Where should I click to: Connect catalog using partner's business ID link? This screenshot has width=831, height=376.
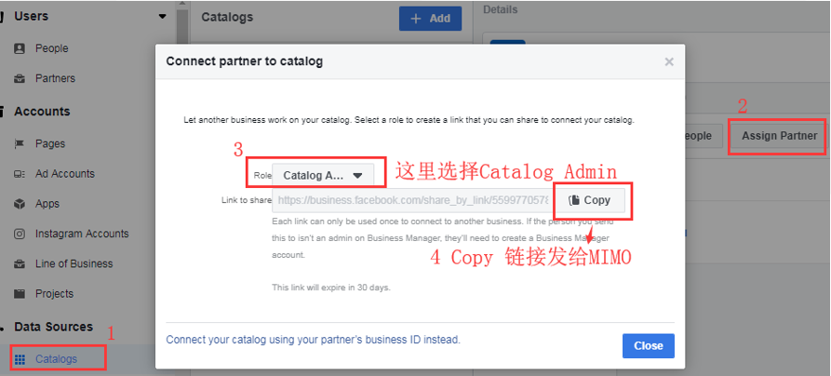(314, 340)
